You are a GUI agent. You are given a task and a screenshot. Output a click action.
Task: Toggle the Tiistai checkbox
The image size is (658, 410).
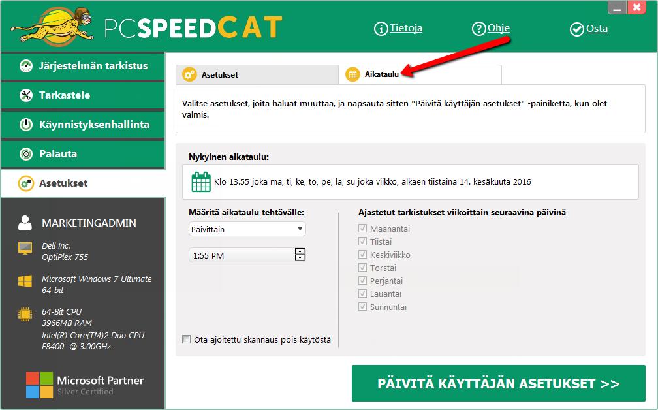tap(362, 242)
